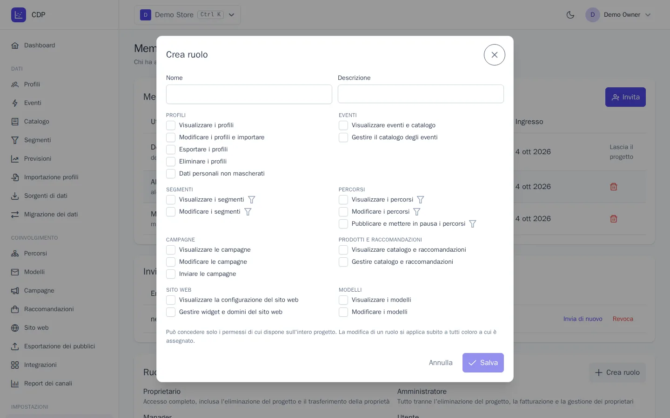Expand the Demo Owner account menu
Screen dimensions: 670x418
[619, 15]
